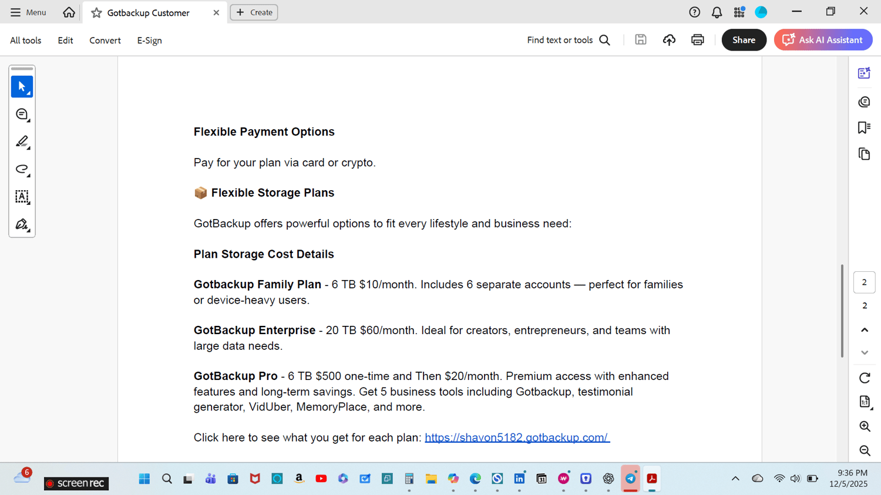Open LinkedIn from the taskbar
The image size is (881, 495).
(x=519, y=479)
